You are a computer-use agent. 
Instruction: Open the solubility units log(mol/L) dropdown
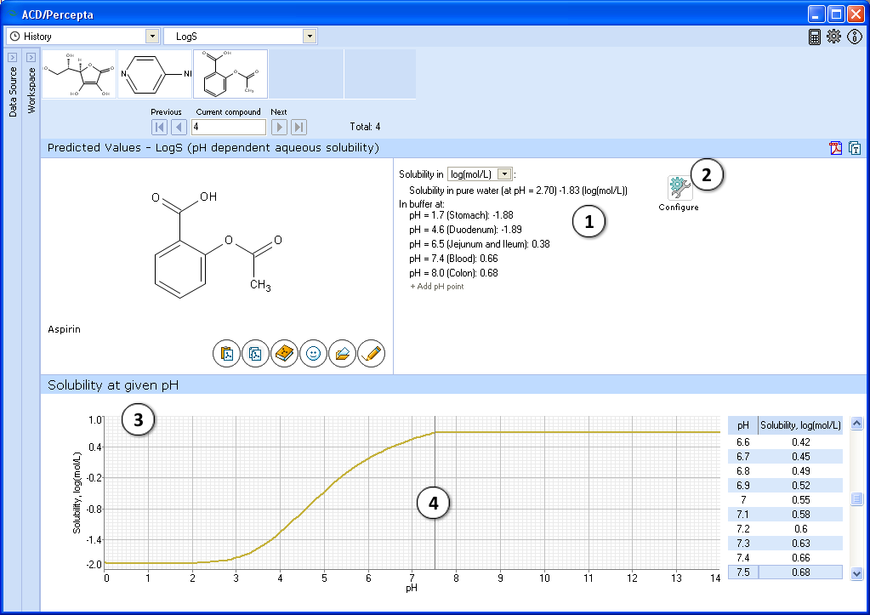(x=504, y=174)
